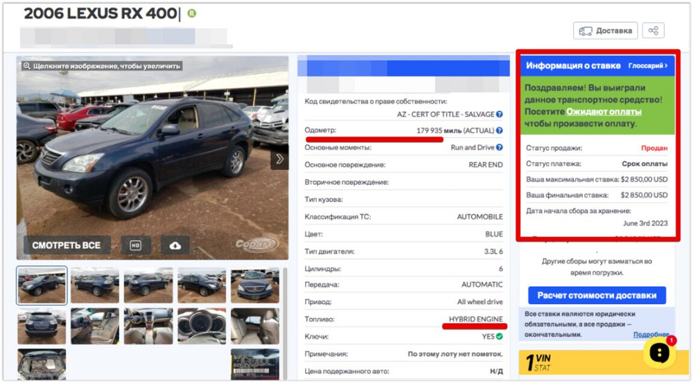Open the Подробнее link

(651, 335)
